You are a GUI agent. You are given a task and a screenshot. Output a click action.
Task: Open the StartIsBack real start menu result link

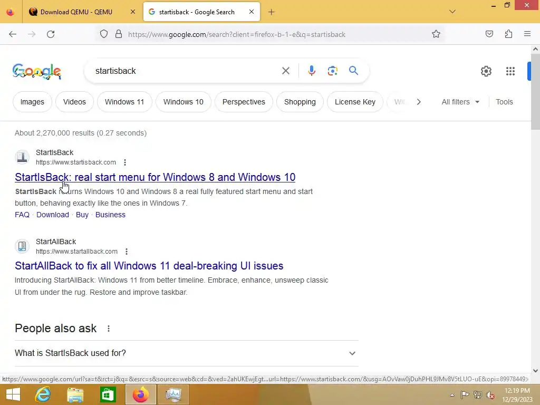(155, 177)
